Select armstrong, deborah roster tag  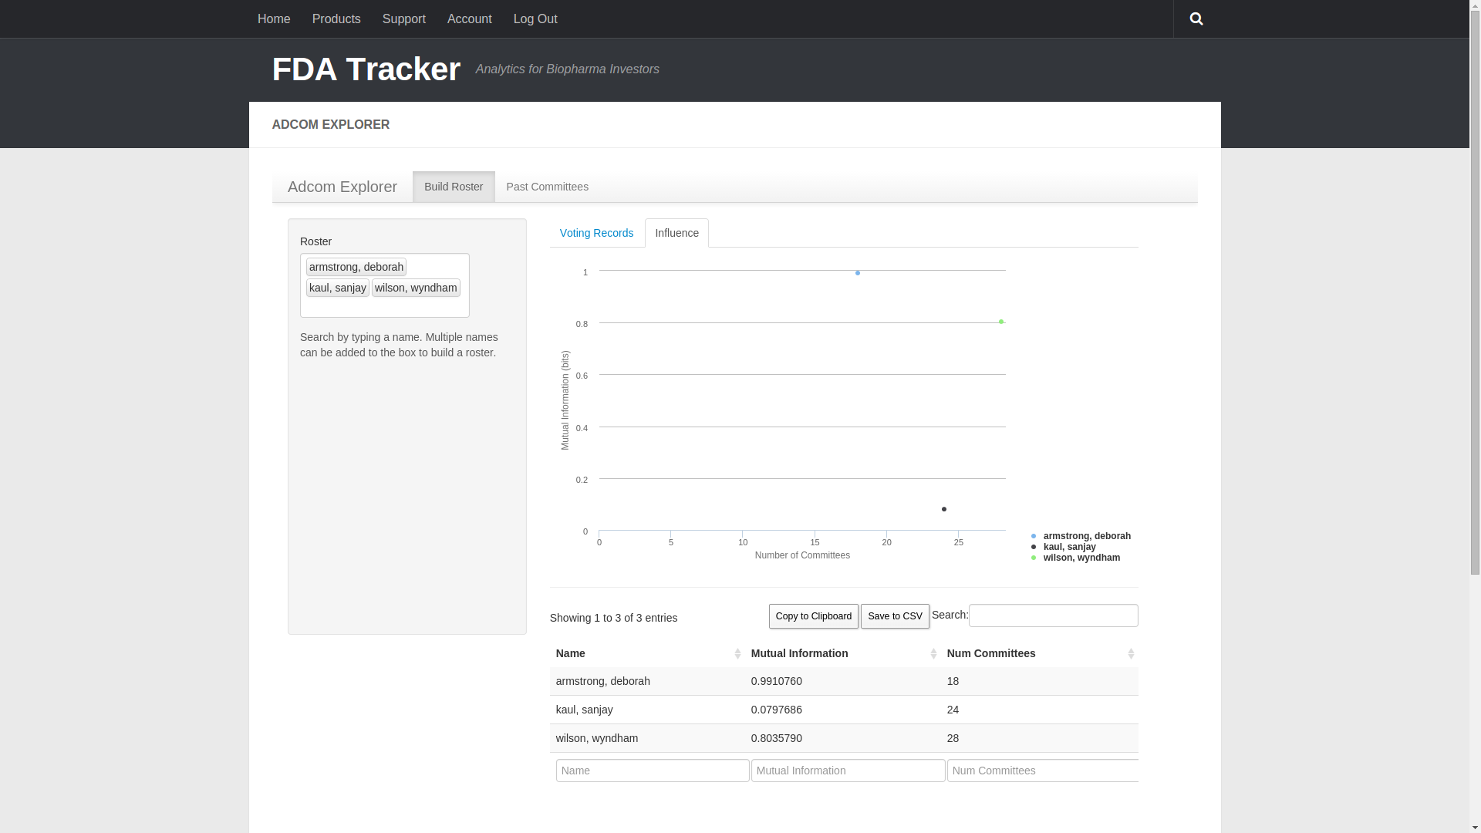click(x=356, y=267)
